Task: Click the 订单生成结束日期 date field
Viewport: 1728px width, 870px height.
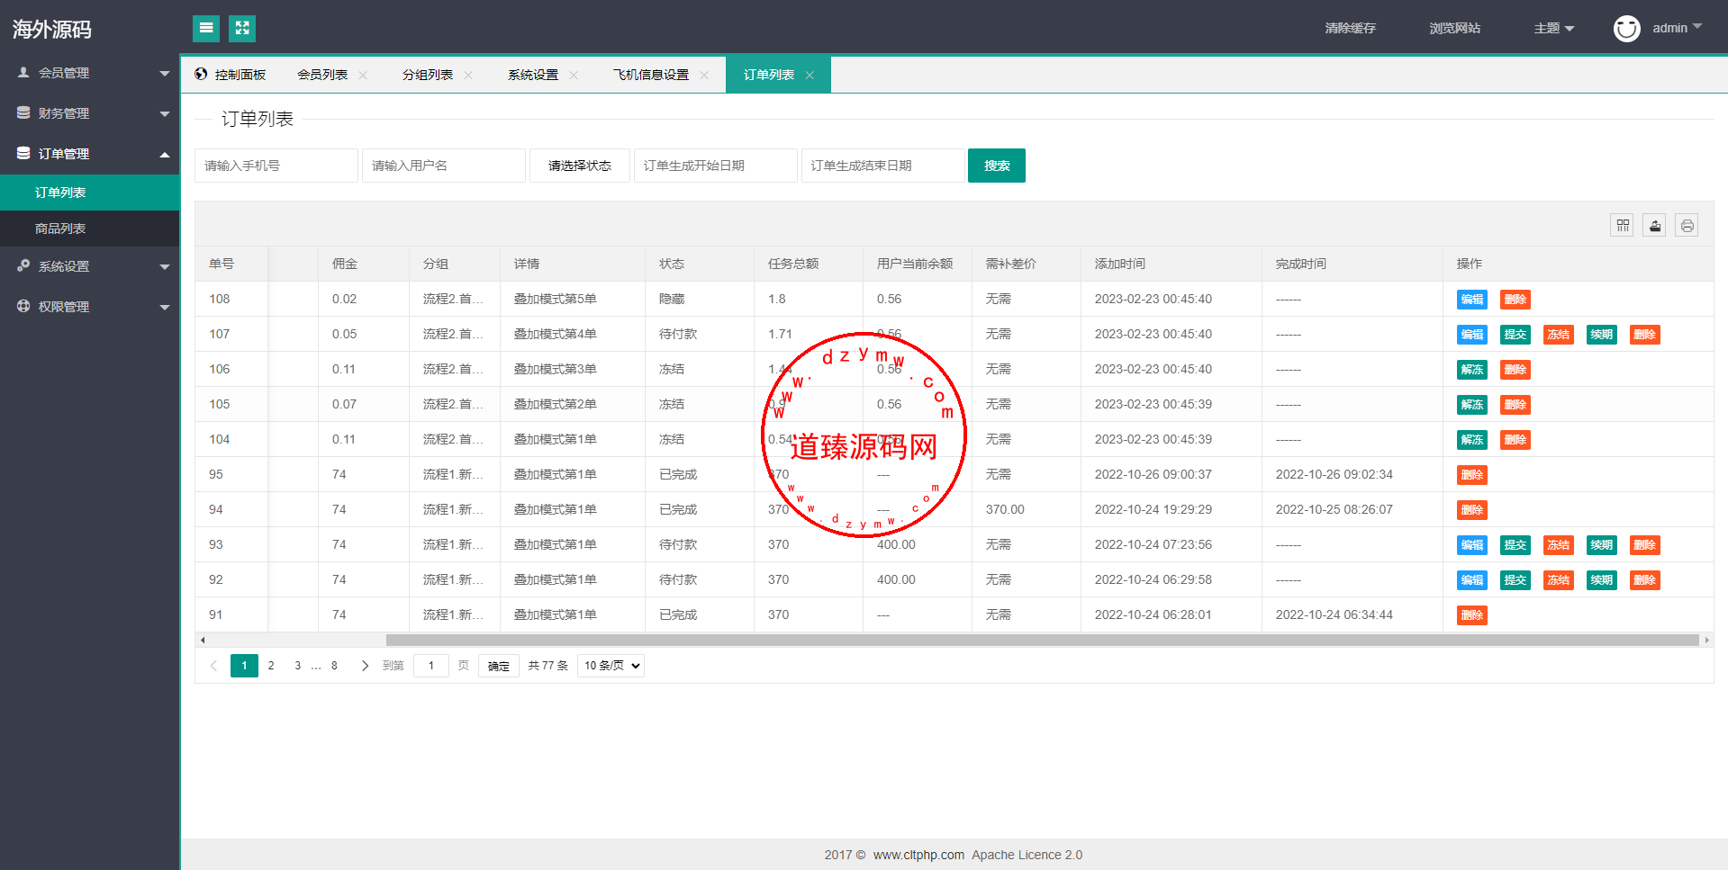Action: 883,166
